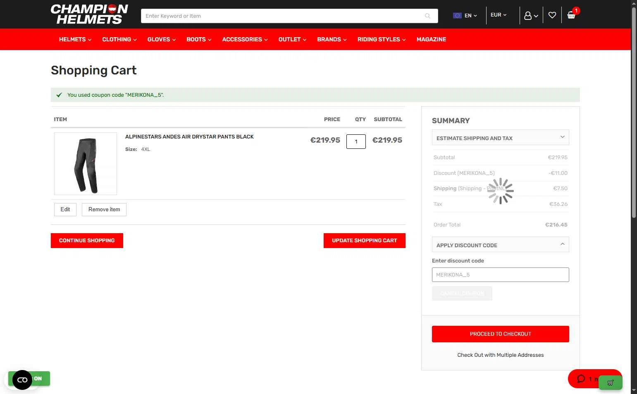Click the pants product thumbnail
The image size is (637, 394).
point(86,164)
